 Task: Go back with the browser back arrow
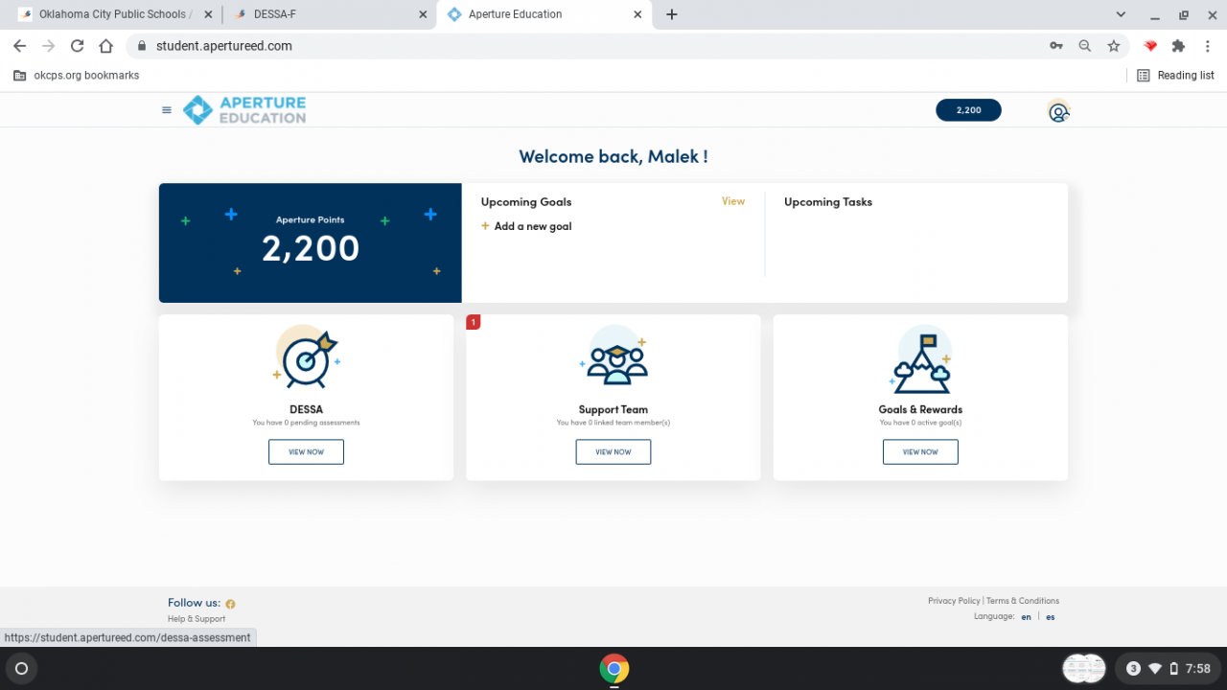[19, 46]
